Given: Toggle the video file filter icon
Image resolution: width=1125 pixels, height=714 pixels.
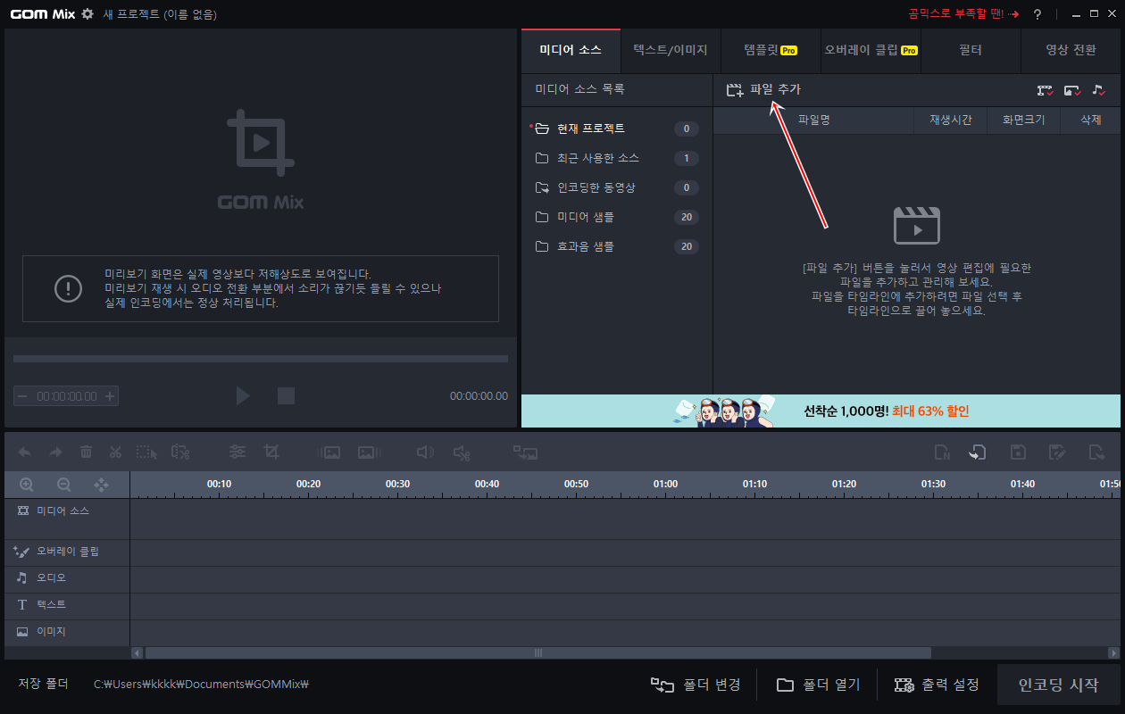Looking at the screenshot, I should [1045, 90].
